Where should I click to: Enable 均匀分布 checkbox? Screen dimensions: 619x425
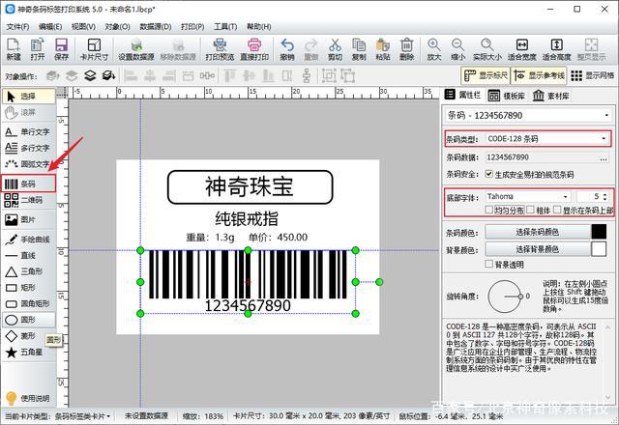pos(488,210)
